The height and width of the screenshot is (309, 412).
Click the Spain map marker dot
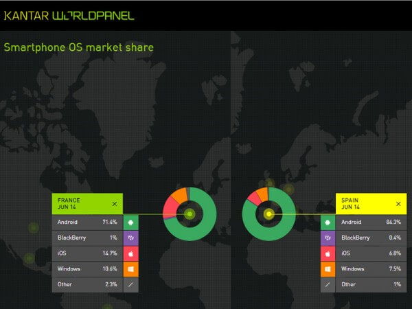coord(268,214)
